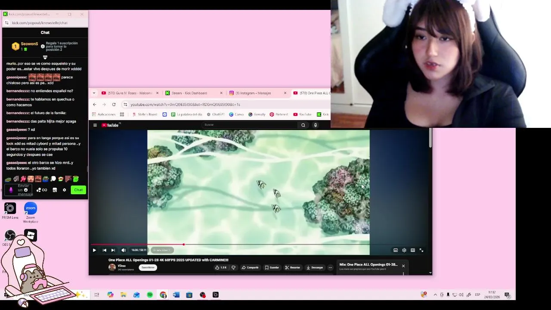The height and width of the screenshot is (310, 551).
Task: Toggle subtitles in YouTube player
Action: pyautogui.click(x=396, y=250)
